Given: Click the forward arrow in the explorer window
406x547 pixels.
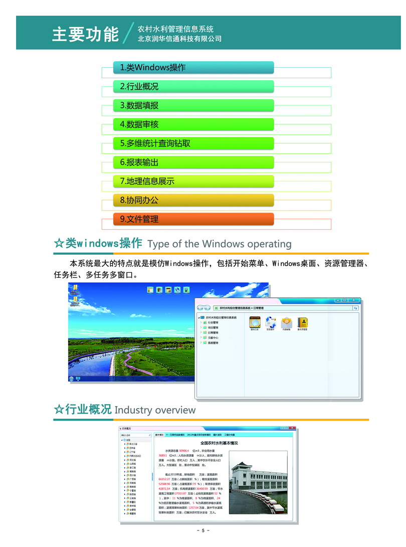Looking at the screenshot, I should click(x=207, y=308).
